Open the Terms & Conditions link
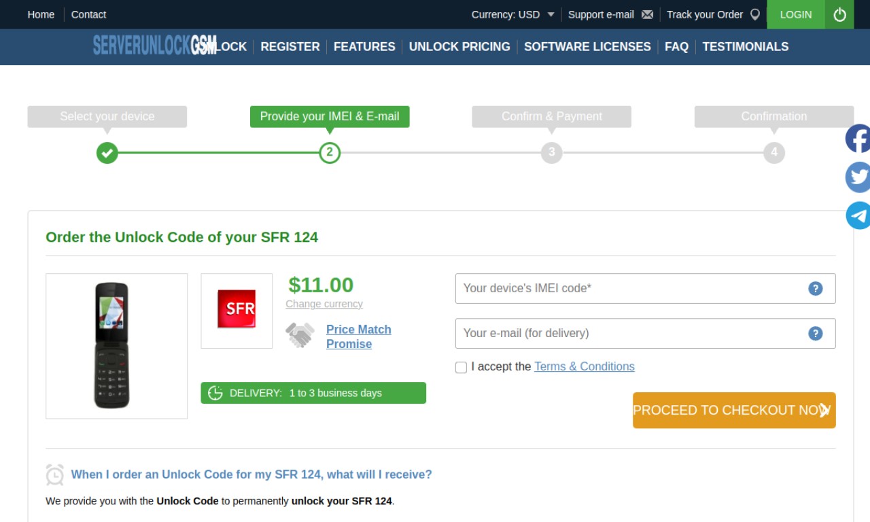Image resolution: width=870 pixels, height=522 pixels. tap(585, 366)
